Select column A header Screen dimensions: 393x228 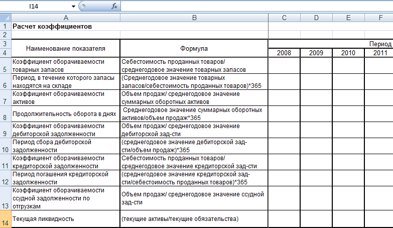(66, 18)
